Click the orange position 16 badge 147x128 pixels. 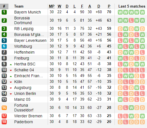pos(4,108)
